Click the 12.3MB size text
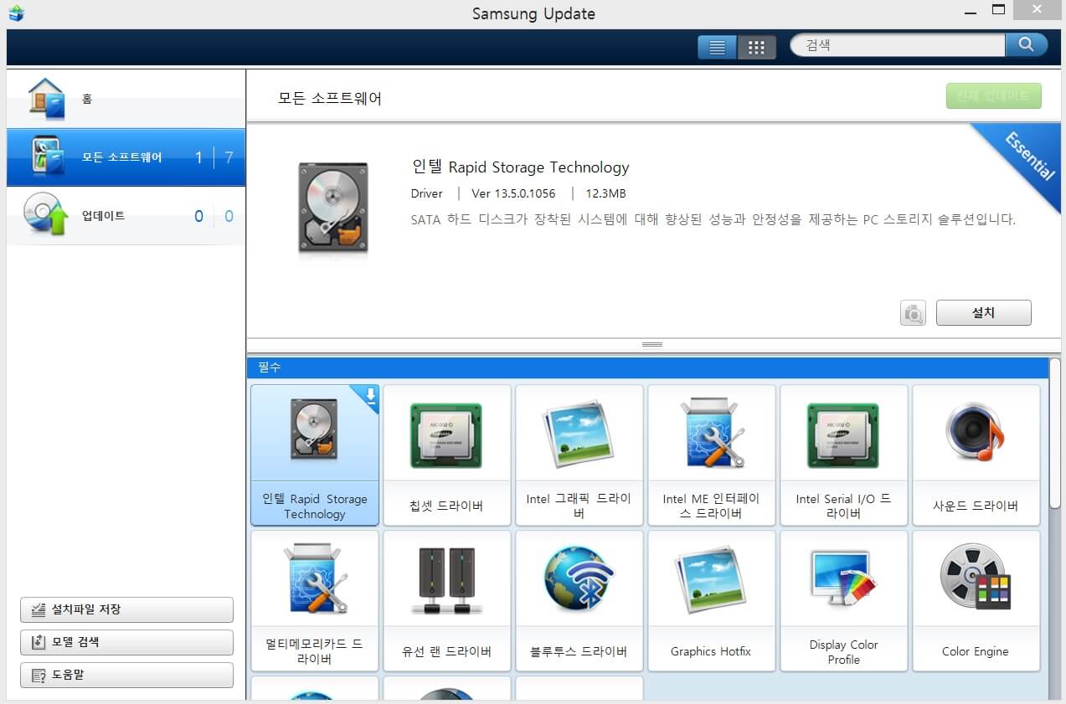Screen dimensions: 1066x704 605,193
